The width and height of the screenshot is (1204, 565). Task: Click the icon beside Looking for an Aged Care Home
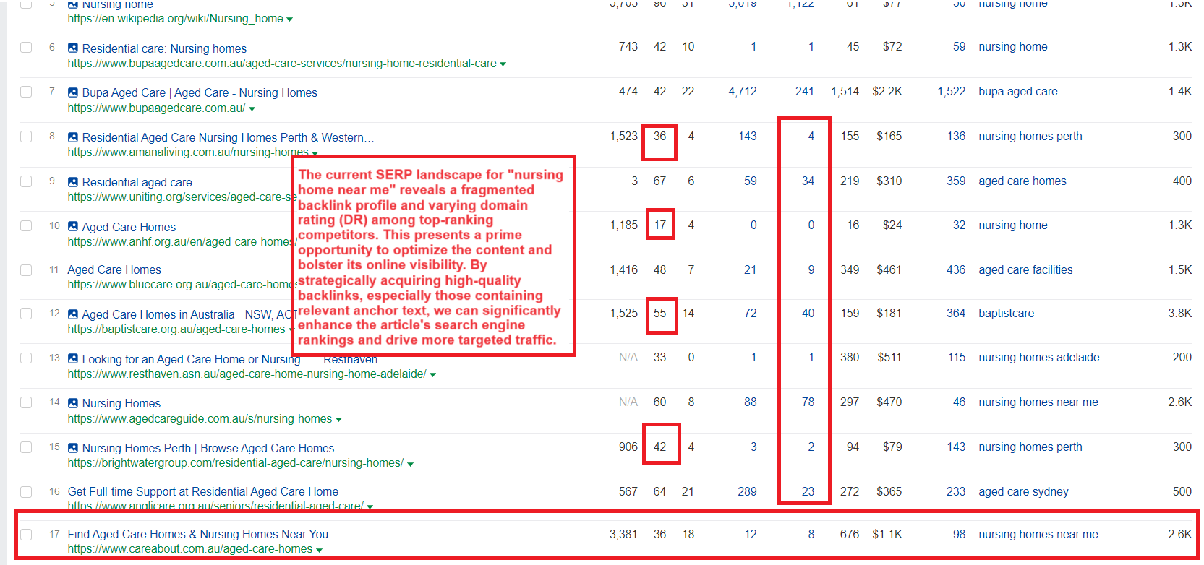click(73, 359)
